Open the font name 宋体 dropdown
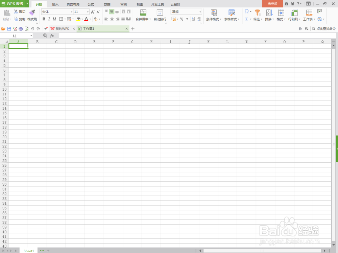The height and width of the screenshot is (253, 338). tap(72, 12)
